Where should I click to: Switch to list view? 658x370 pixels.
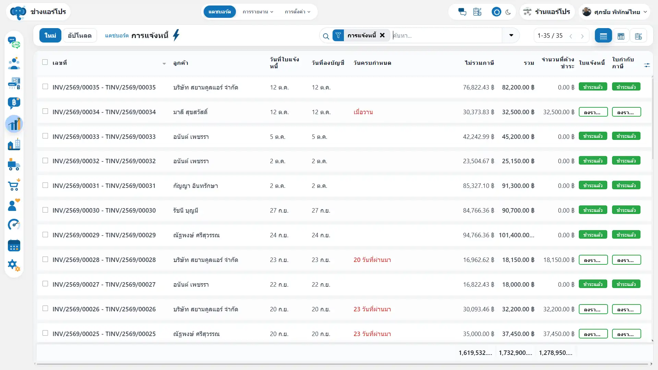pyautogui.click(x=603, y=36)
